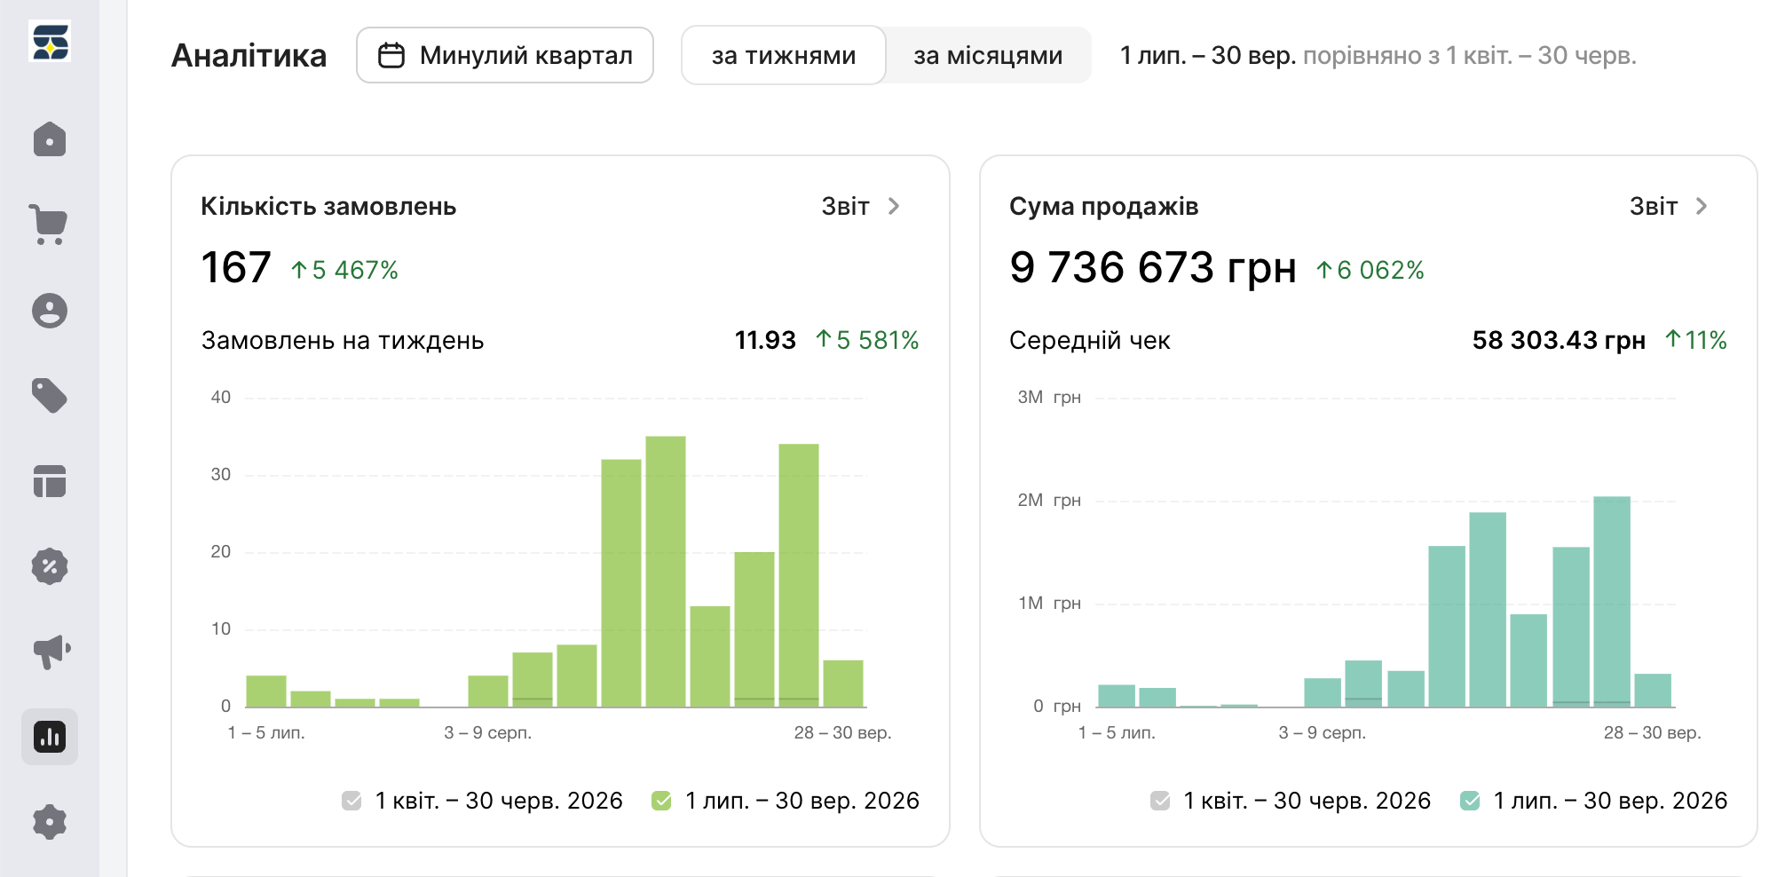Click the 58 303.43 грн average check value
The image size is (1777, 877).
click(1559, 340)
